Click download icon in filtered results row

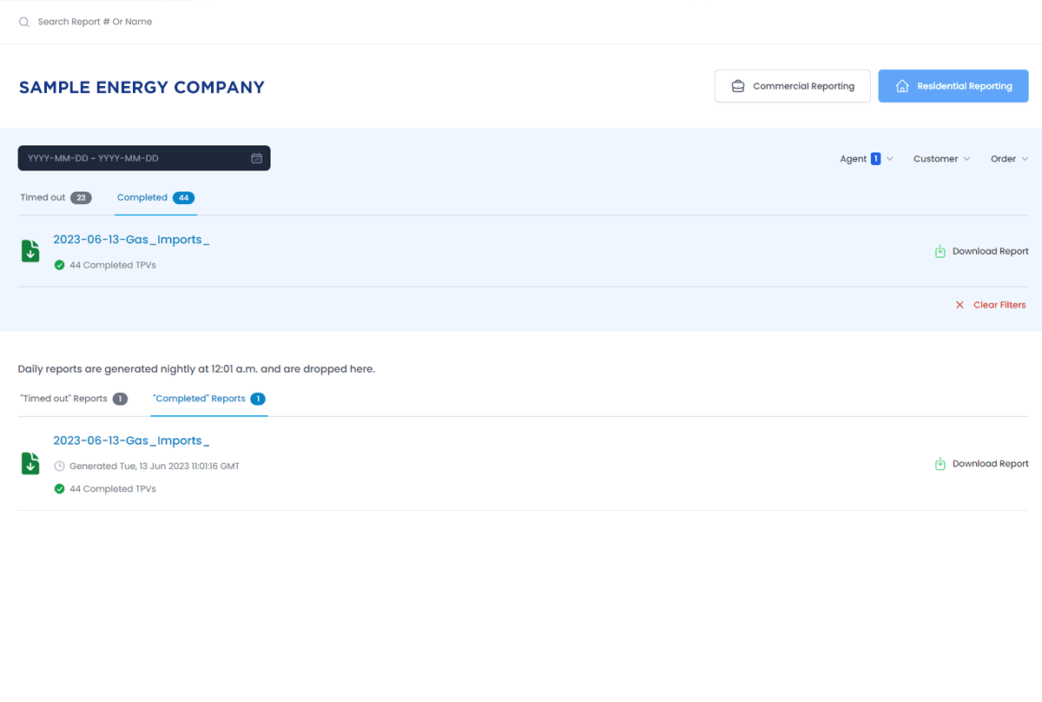(x=940, y=251)
